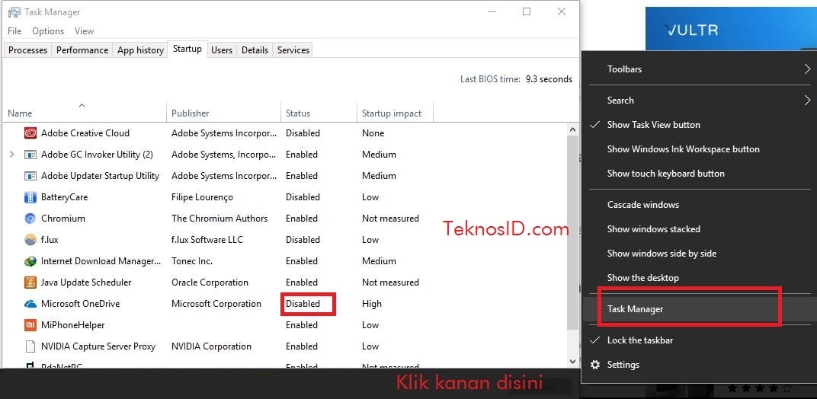Click the scrollbar down arrow in startup list
Screen dimensions: 817x399
coord(572,361)
